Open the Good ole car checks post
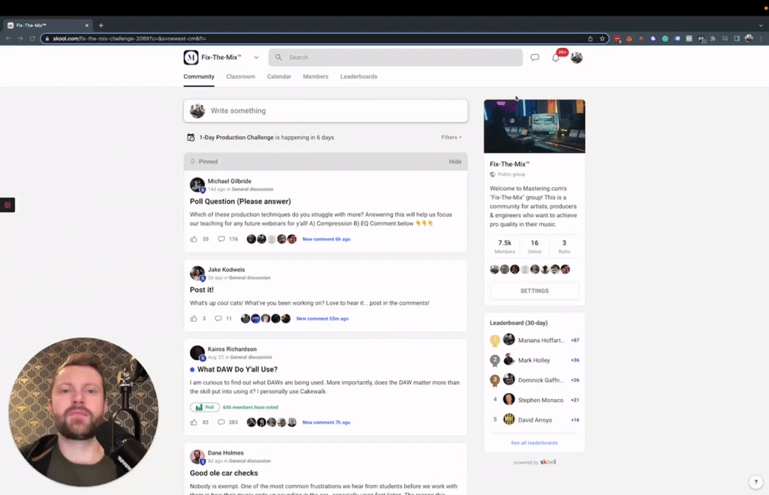The width and height of the screenshot is (769, 495). (x=224, y=473)
